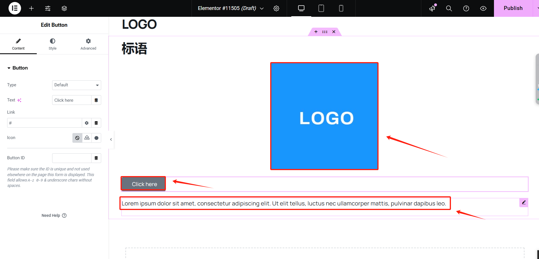This screenshot has height=259, width=539.
Task: Open the Type dropdown showing Default
Action: 76,85
